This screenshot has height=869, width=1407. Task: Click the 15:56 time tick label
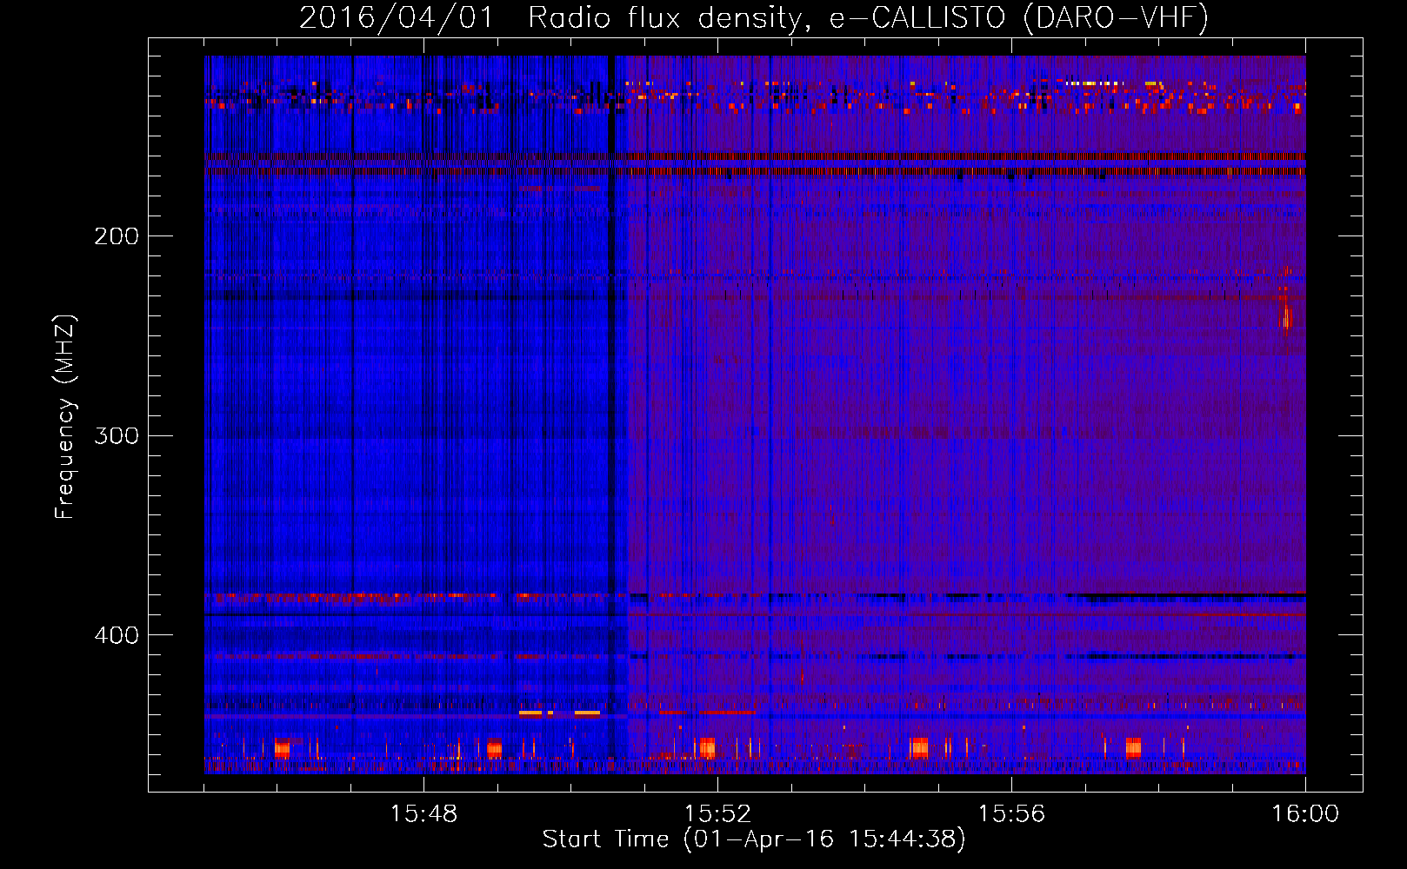coord(1011,814)
